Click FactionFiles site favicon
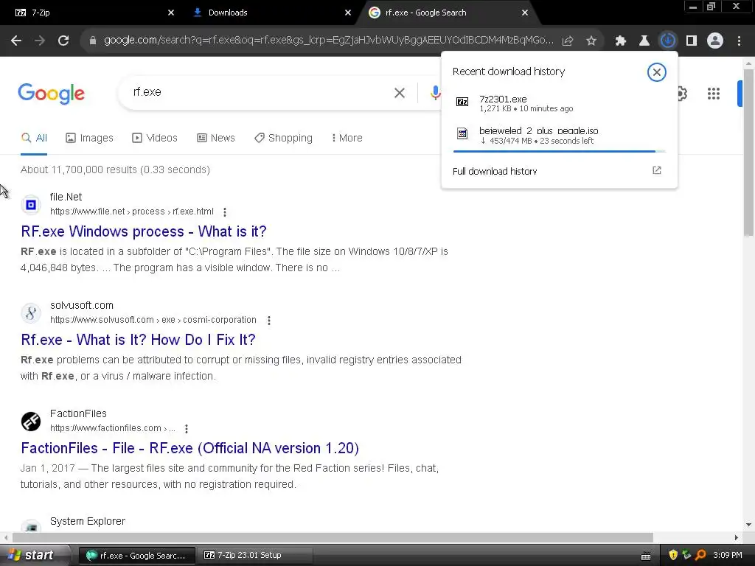This screenshot has width=755, height=566. [x=31, y=421]
